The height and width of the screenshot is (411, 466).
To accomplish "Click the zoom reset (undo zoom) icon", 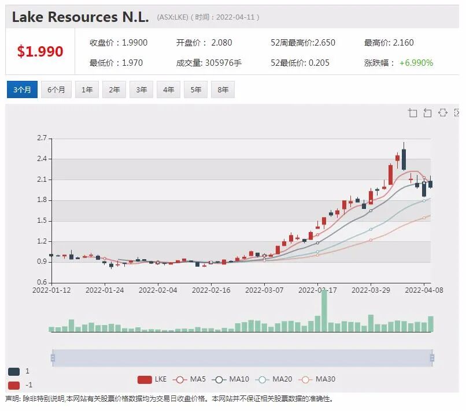I will coord(427,113).
